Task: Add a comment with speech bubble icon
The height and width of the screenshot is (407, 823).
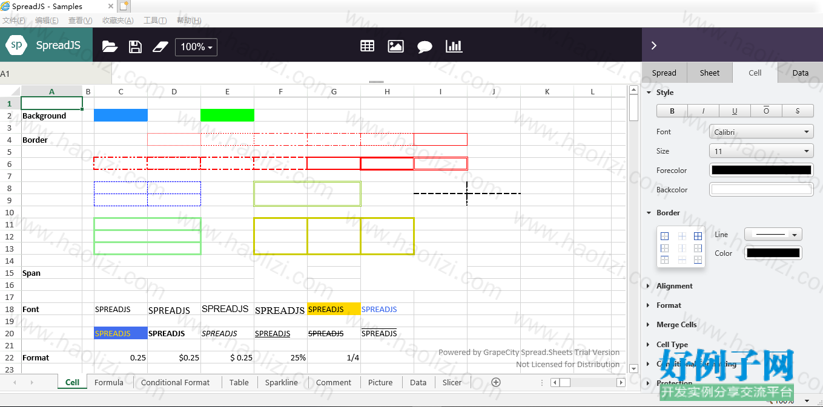Action: (425, 47)
